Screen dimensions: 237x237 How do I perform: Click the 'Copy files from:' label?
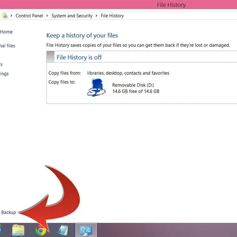coord(65,73)
